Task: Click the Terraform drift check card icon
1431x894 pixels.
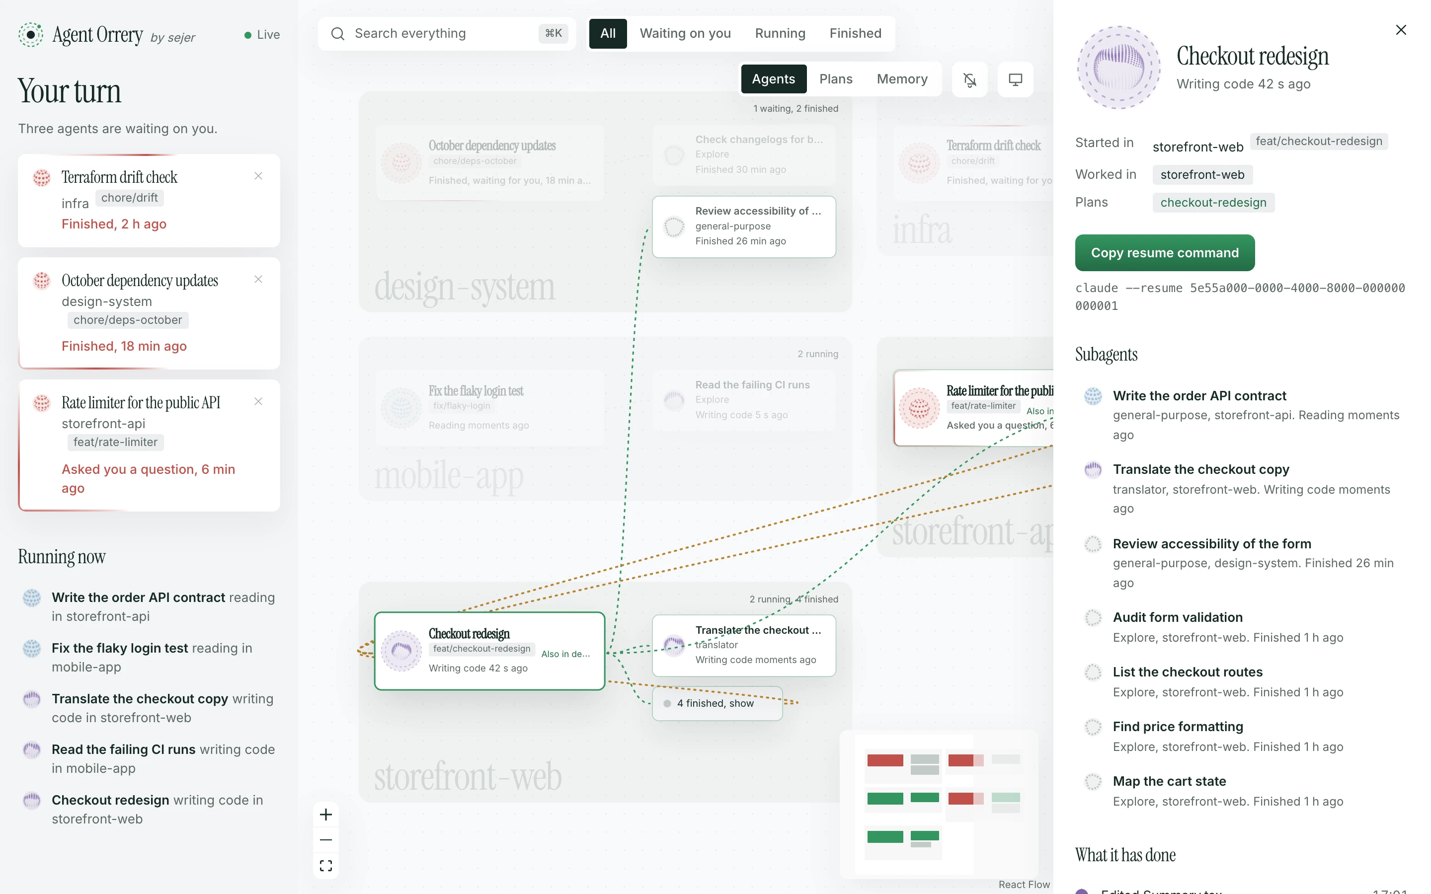Action: click(x=41, y=177)
